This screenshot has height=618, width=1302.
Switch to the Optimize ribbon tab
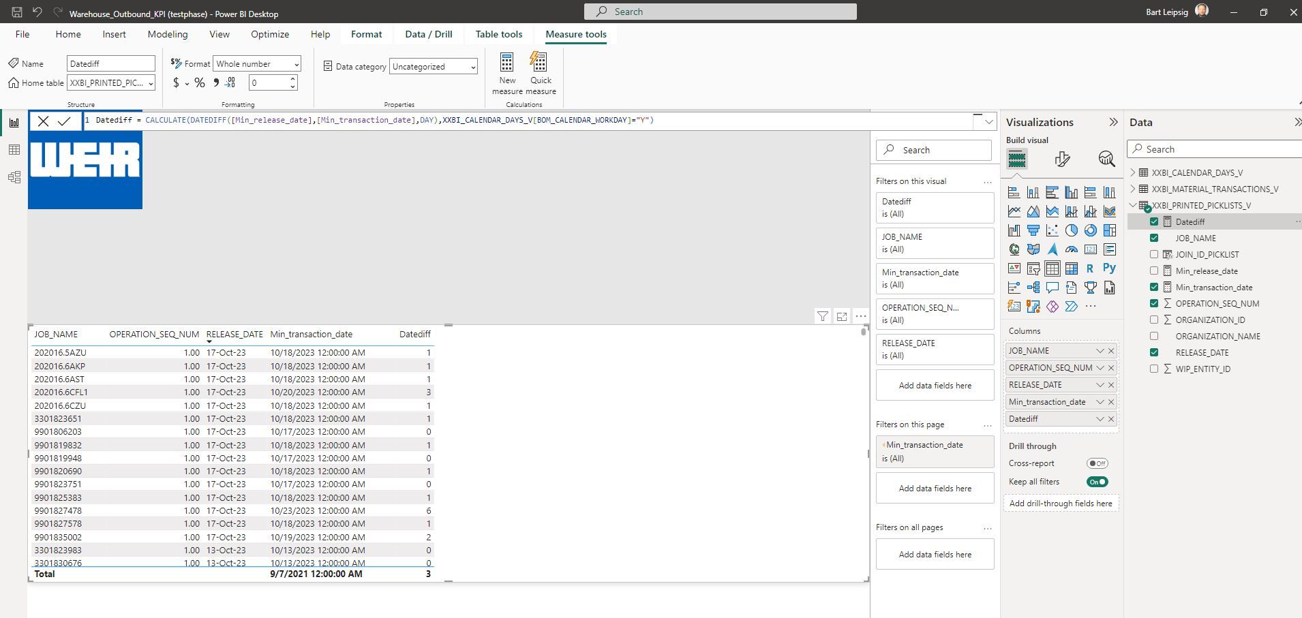point(270,34)
